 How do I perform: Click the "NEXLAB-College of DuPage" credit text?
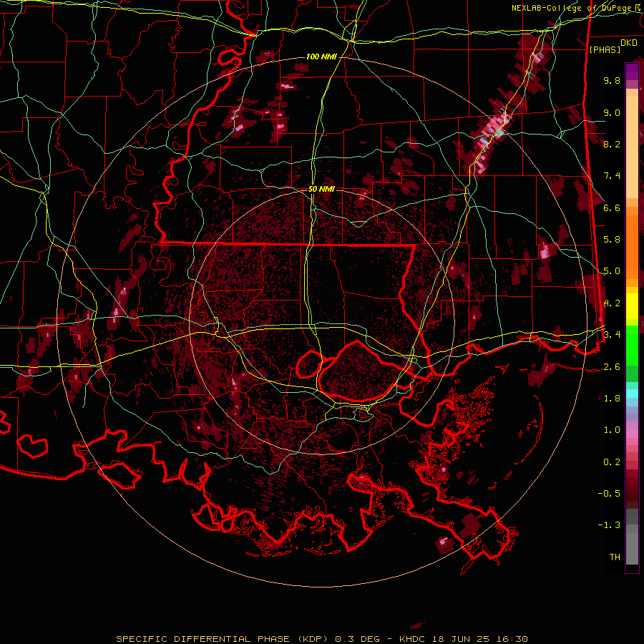573,8
